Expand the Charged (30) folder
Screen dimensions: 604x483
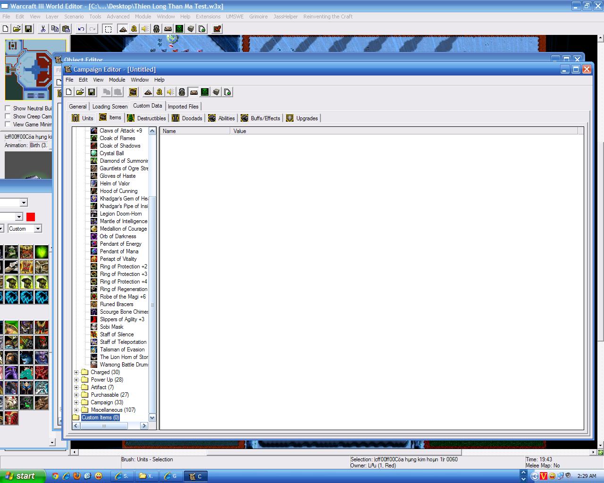tap(76, 372)
